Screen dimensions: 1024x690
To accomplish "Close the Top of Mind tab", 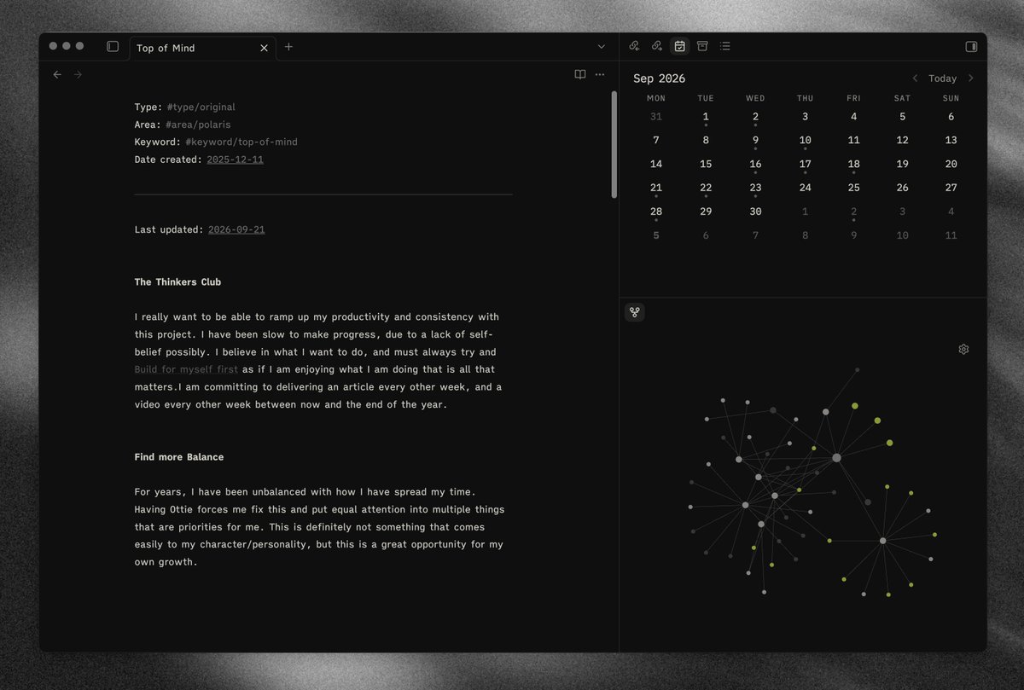I will pyautogui.click(x=264, y=49).
